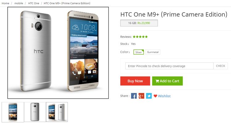Navigate to HTC One breadcrumb
This screenshot has height=124, width=231.
34,3
